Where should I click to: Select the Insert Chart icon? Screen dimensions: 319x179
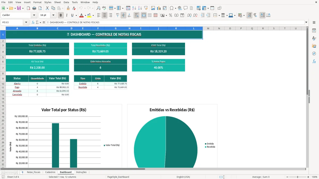point(159,8)
